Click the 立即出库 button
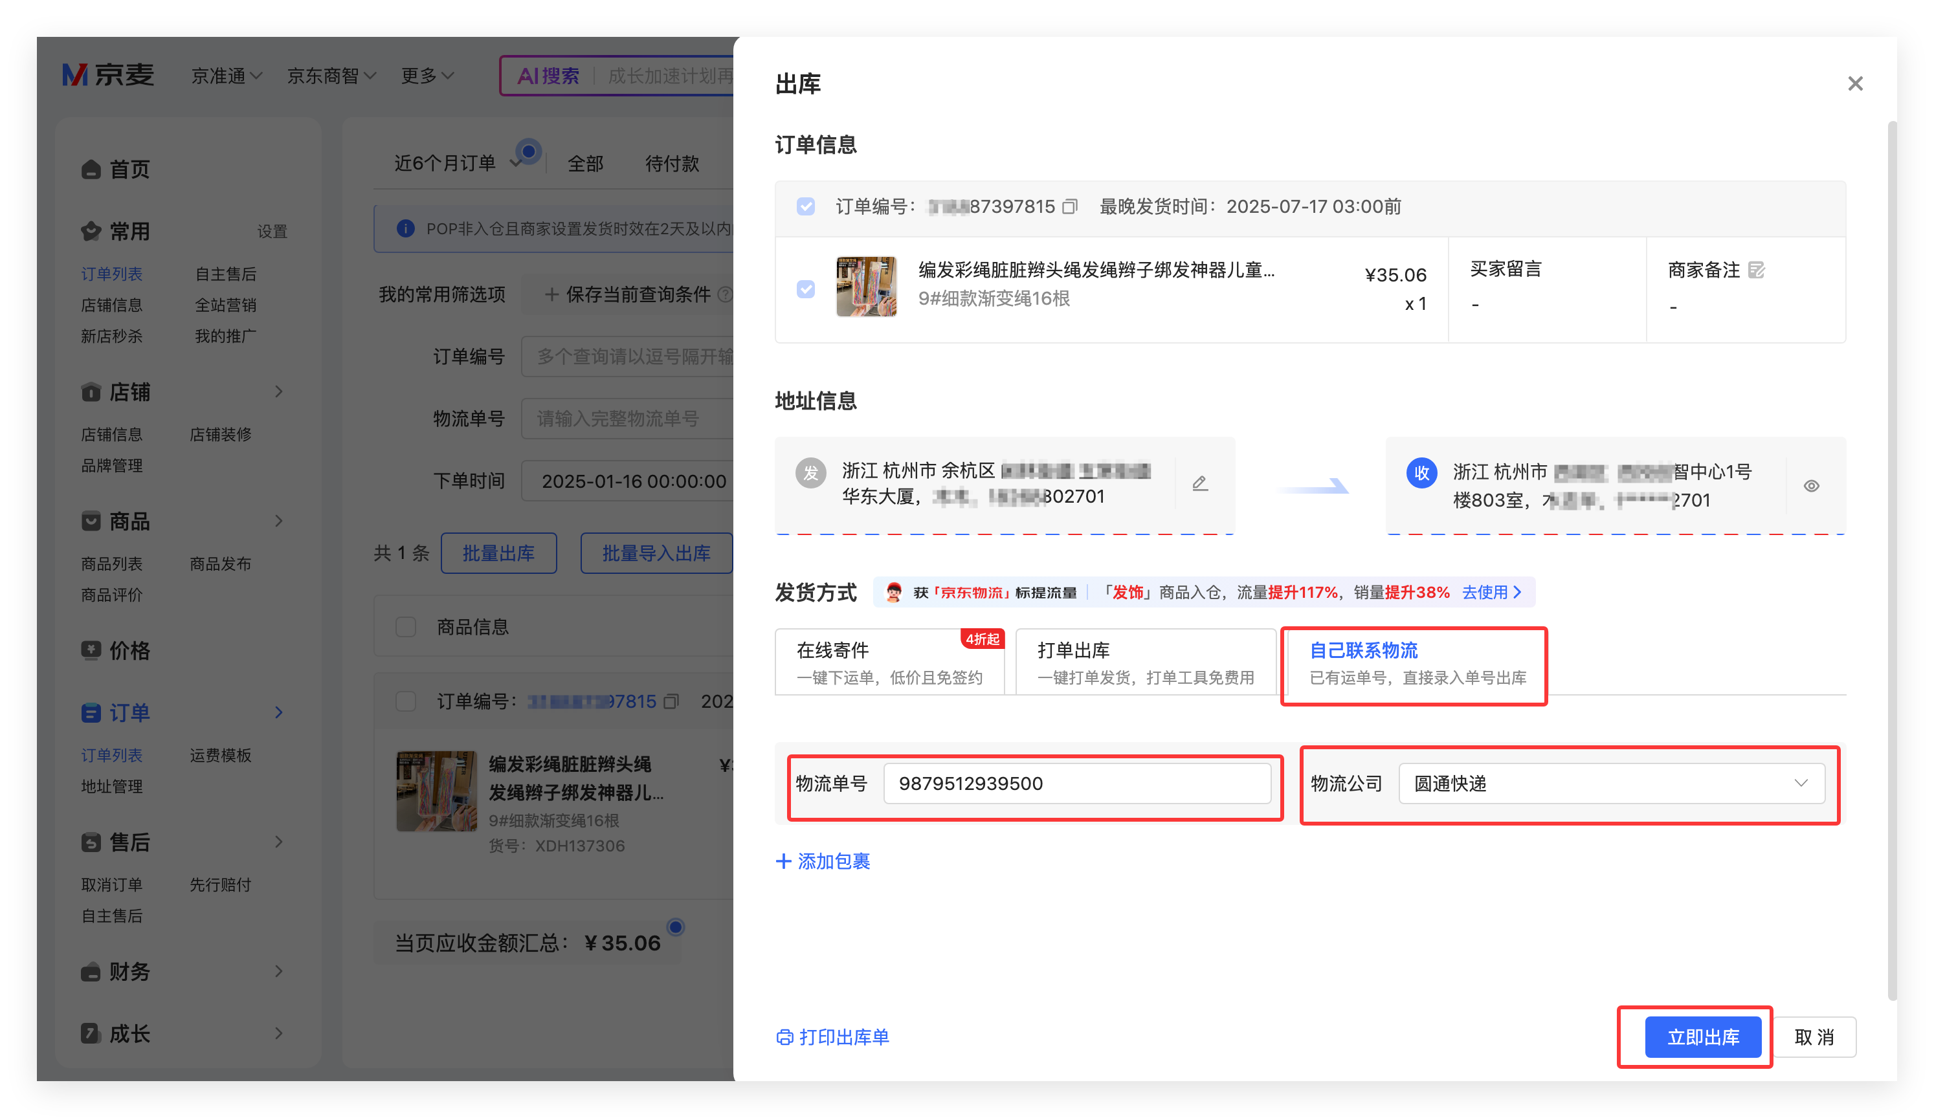Viewport: 1934px width, 1118px height. coord(1702,1037)
